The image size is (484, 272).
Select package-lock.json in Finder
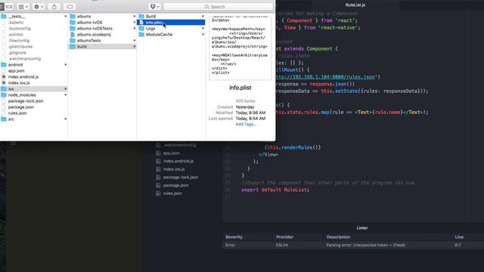click(26, 101)
